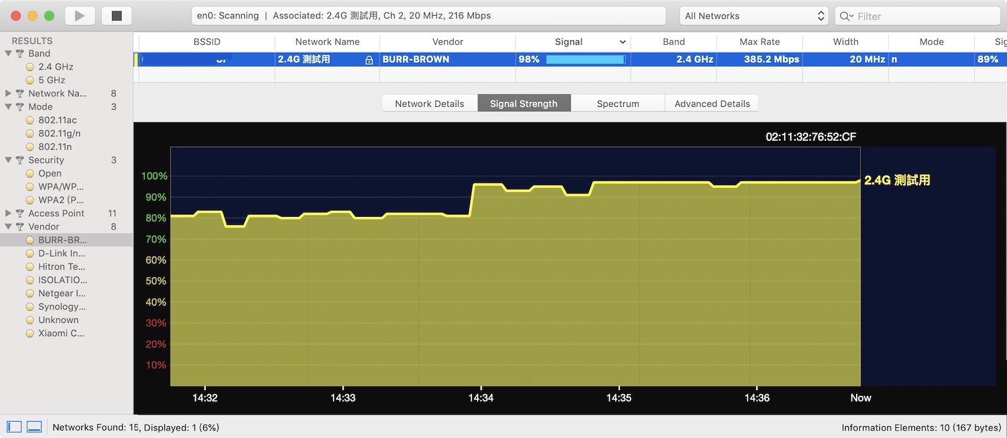The image size is (1007, 438).
Task: Toggle the left sidebar panel icon
Action: tap(14, 427)
